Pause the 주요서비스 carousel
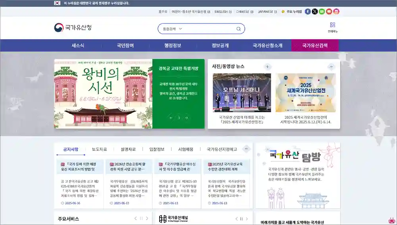 pyautogui.click(x=141, y=219)
